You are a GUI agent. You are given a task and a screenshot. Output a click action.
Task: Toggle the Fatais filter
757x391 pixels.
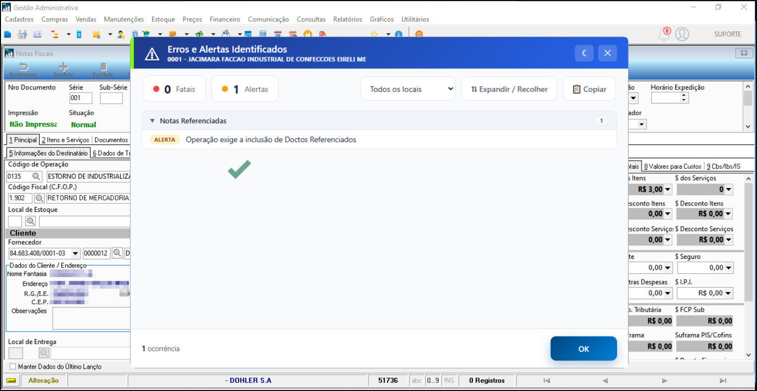[174, 89]
